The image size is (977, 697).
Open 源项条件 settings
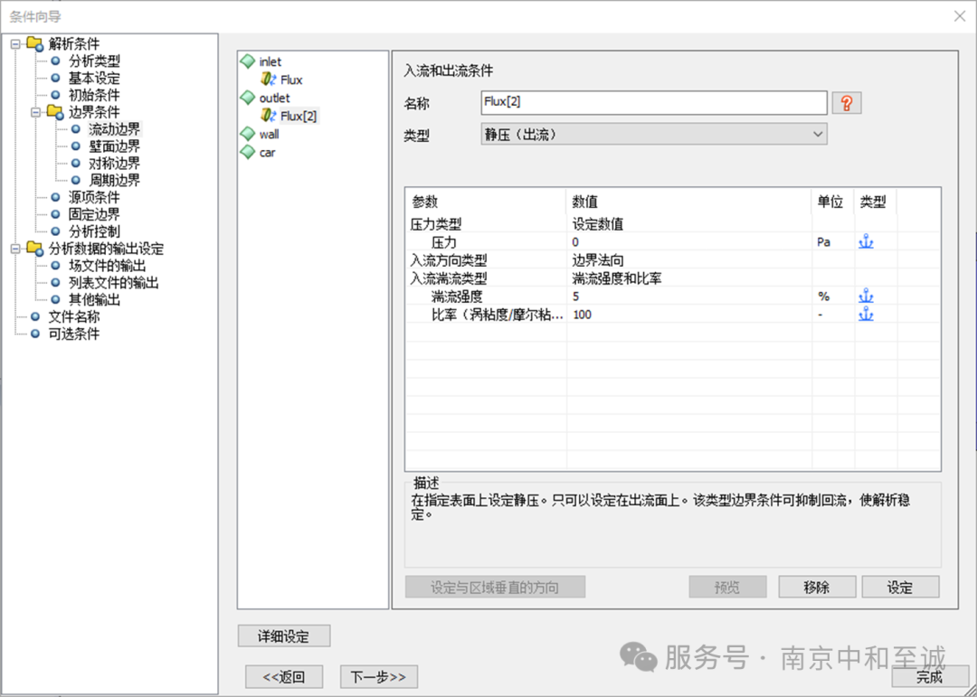pyautogui.click(x=94, y=197)
